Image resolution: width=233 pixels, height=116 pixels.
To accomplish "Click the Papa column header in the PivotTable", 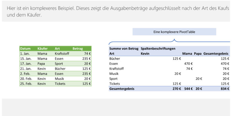I will click(x=198, y=53).
